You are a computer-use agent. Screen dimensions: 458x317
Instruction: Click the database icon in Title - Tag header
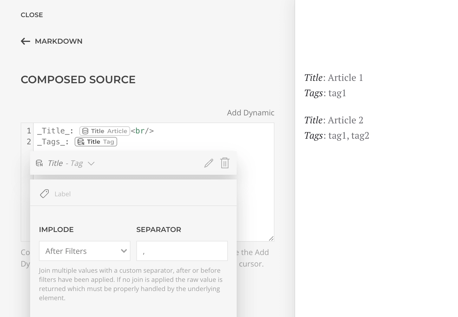pos(39,163)
